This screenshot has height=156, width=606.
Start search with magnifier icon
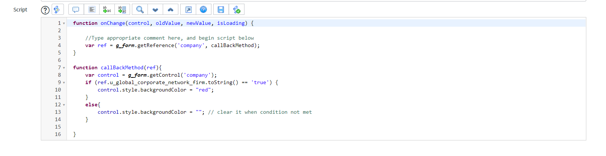(140, 9)
